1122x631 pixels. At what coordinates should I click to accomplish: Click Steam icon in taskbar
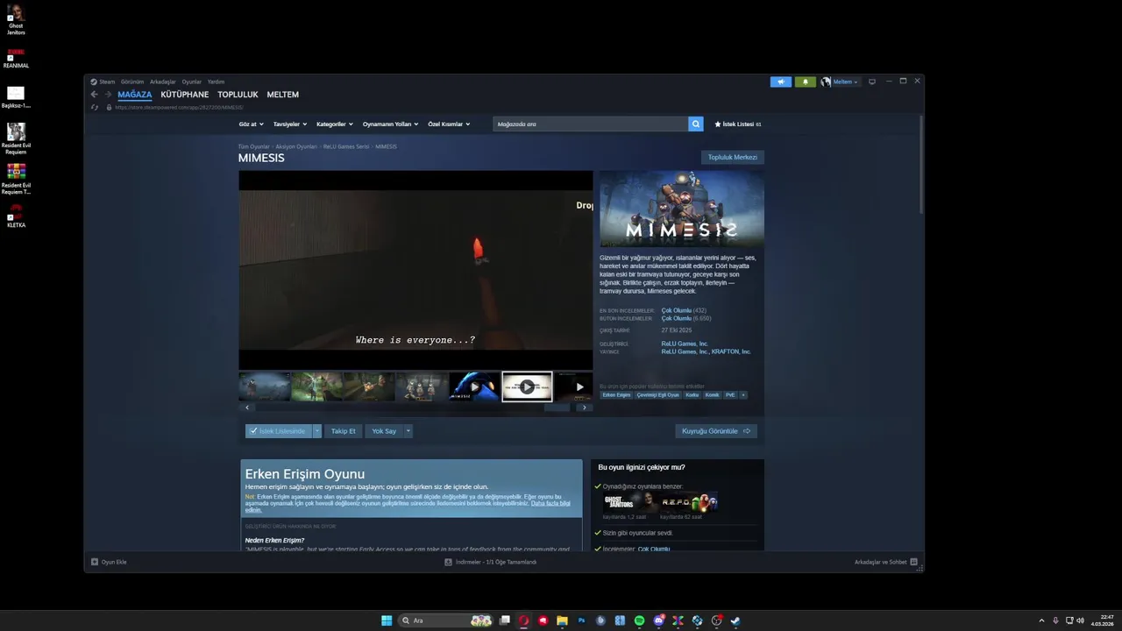(735, 620)
